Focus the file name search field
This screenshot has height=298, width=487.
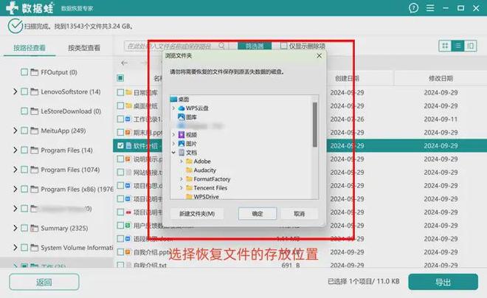coord(176,46)
